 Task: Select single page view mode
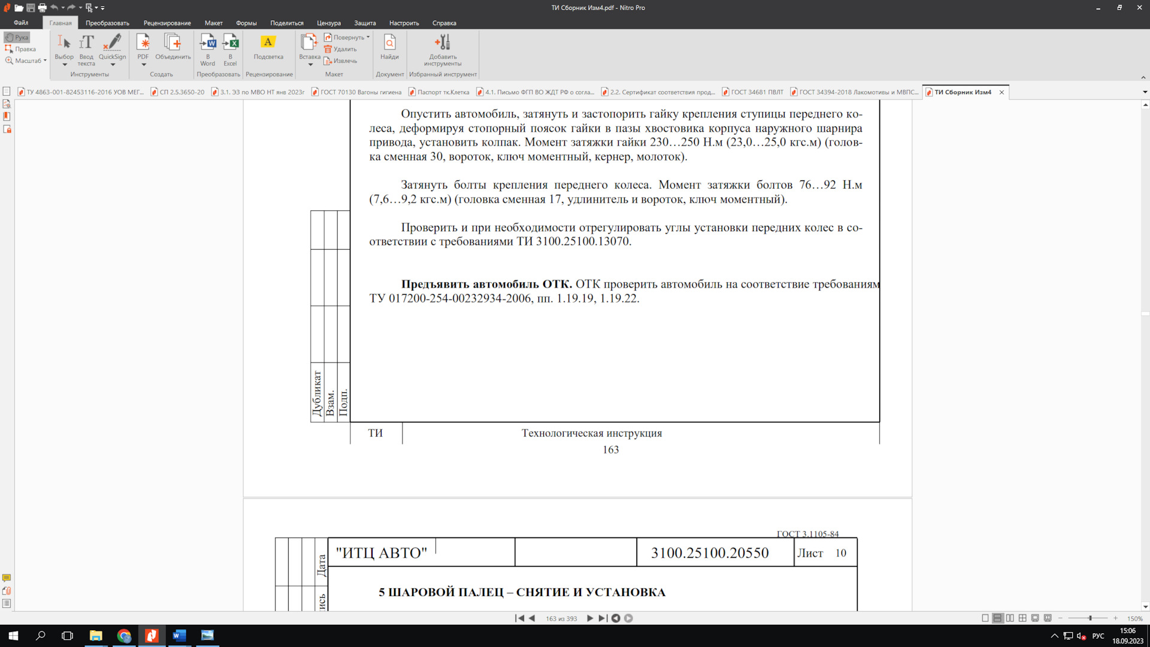pyautogui.click(x=985, y=618)
